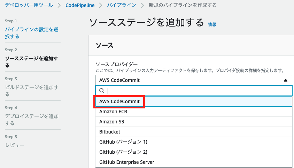This screenshot has width=294, height=168.
Task: Select the ソースステージを追加する step label
Action: (x=31, y=62)
